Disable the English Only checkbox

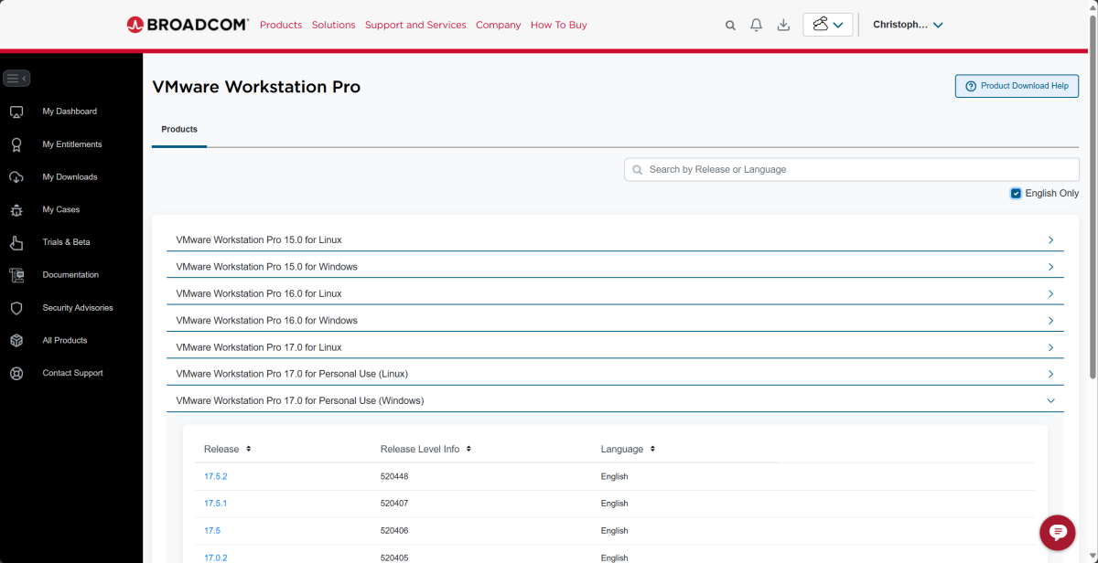(x=1016, y=193)
